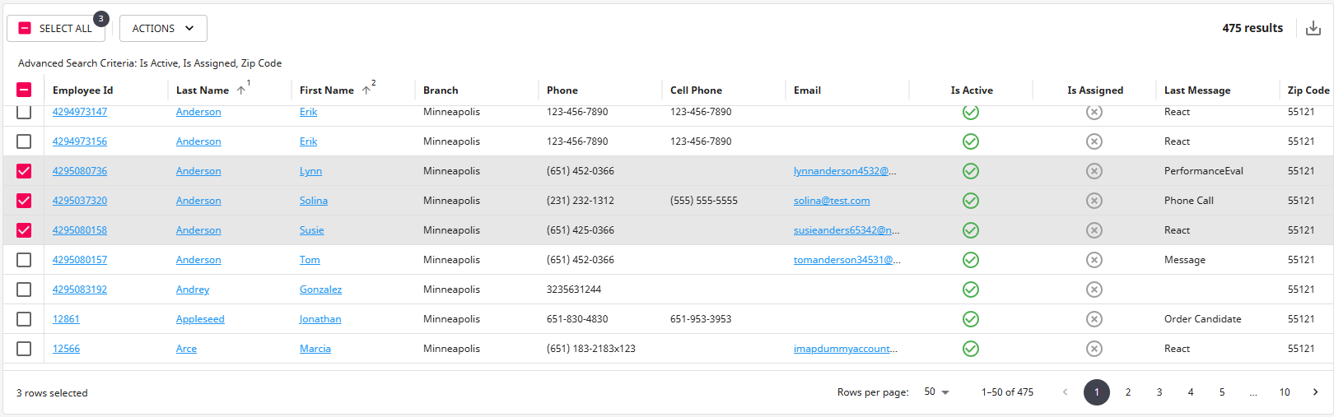Click the Is Active checkmark in the Marcia Arce row
Screen dimensions: 1334x417
(x=971, y=349)
